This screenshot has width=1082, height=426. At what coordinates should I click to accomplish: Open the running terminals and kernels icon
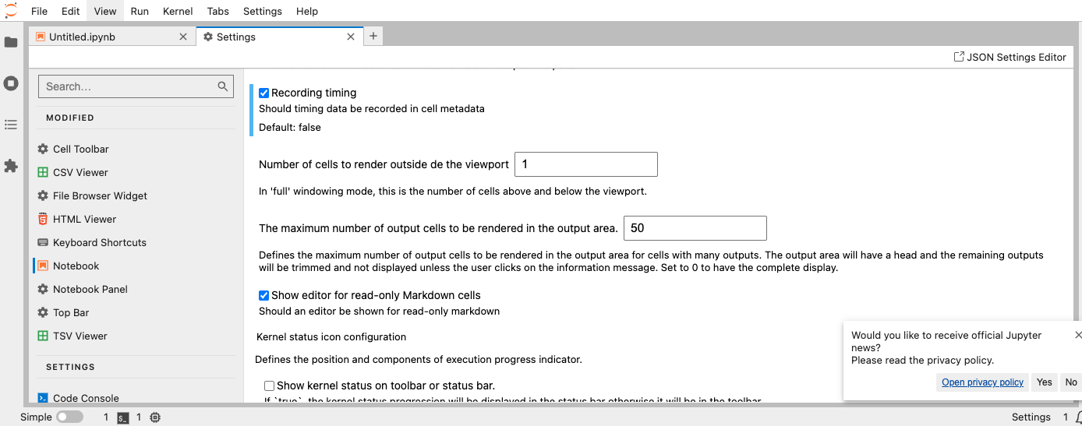point(11,83)
